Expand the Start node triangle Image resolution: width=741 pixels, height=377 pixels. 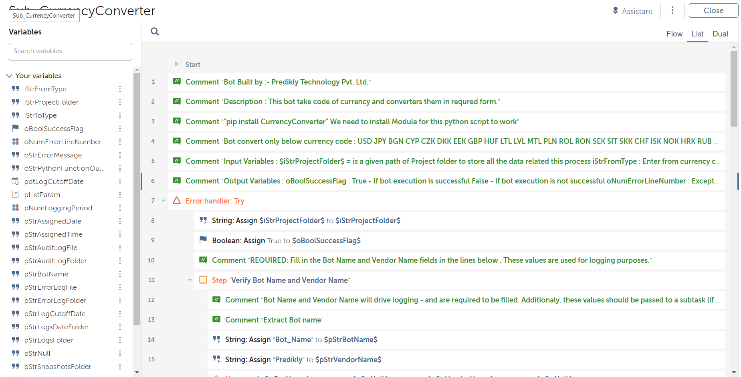pyautogui.click(x=177, y=64)
